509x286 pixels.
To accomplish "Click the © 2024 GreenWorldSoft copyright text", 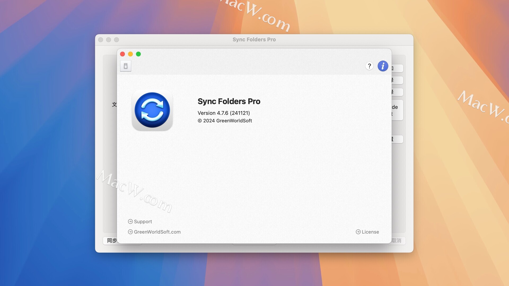I will point(225,121).
